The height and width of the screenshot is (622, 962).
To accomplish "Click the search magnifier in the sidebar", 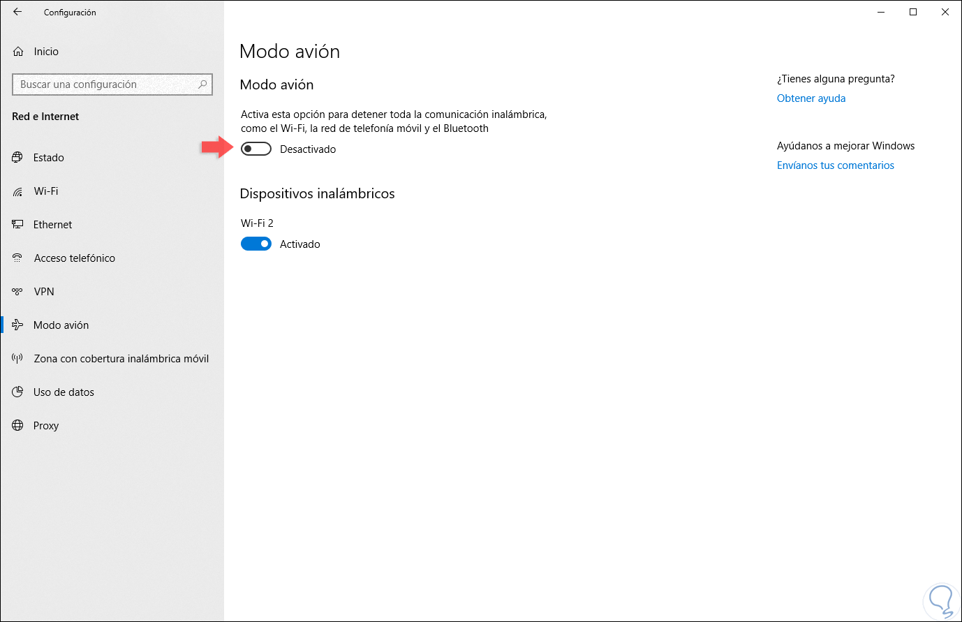I will coord(202,84).
